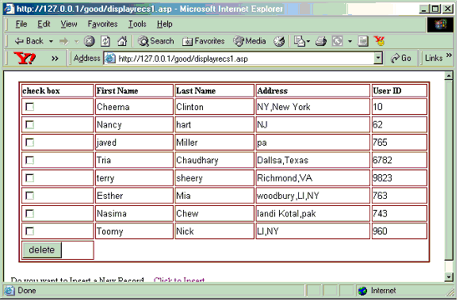This screenshot has width=459, height=301.
Task: Check the box for Esther Mia
Action: pyautogui.click(x=29, y=196)
